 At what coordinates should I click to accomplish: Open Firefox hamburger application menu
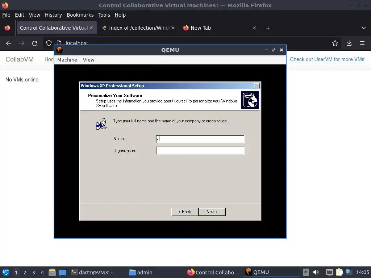pos(362,43)
